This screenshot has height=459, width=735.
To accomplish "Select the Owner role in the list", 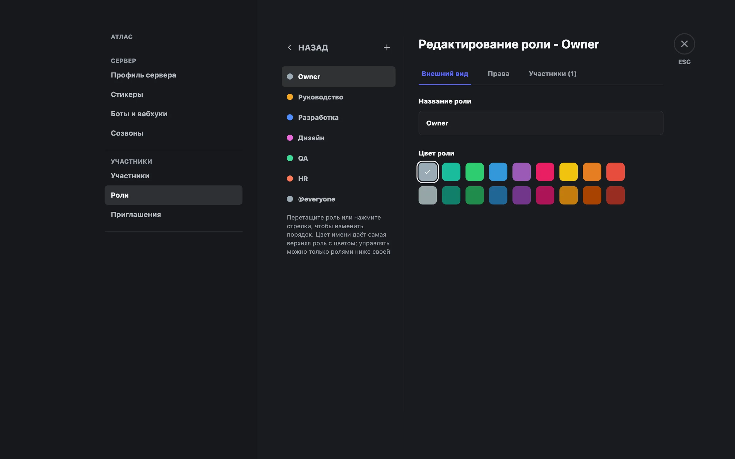I will pyautogui.click(x=338, y=76).
